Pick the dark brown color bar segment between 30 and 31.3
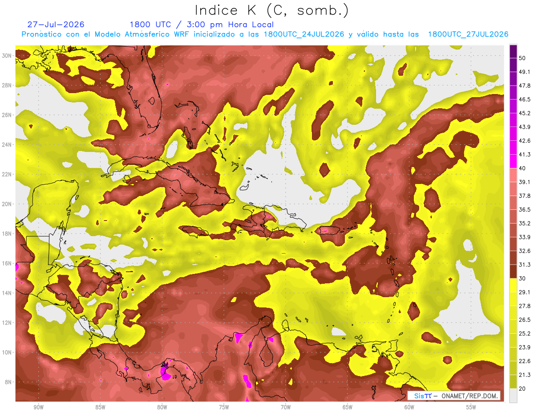This screenshot has height=413, width=534. 513,271
